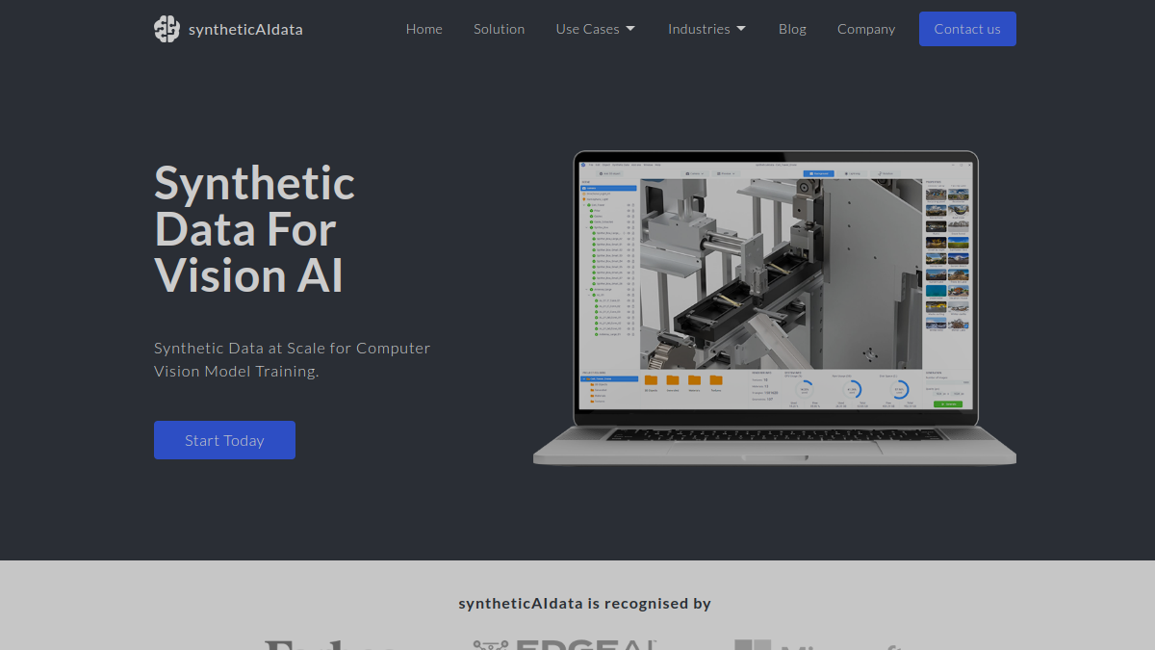The height and width of the screenshot is (650, 1155).
Task: Open the Company navigation link
Action: pyautogui.click(x=866, y=29)
